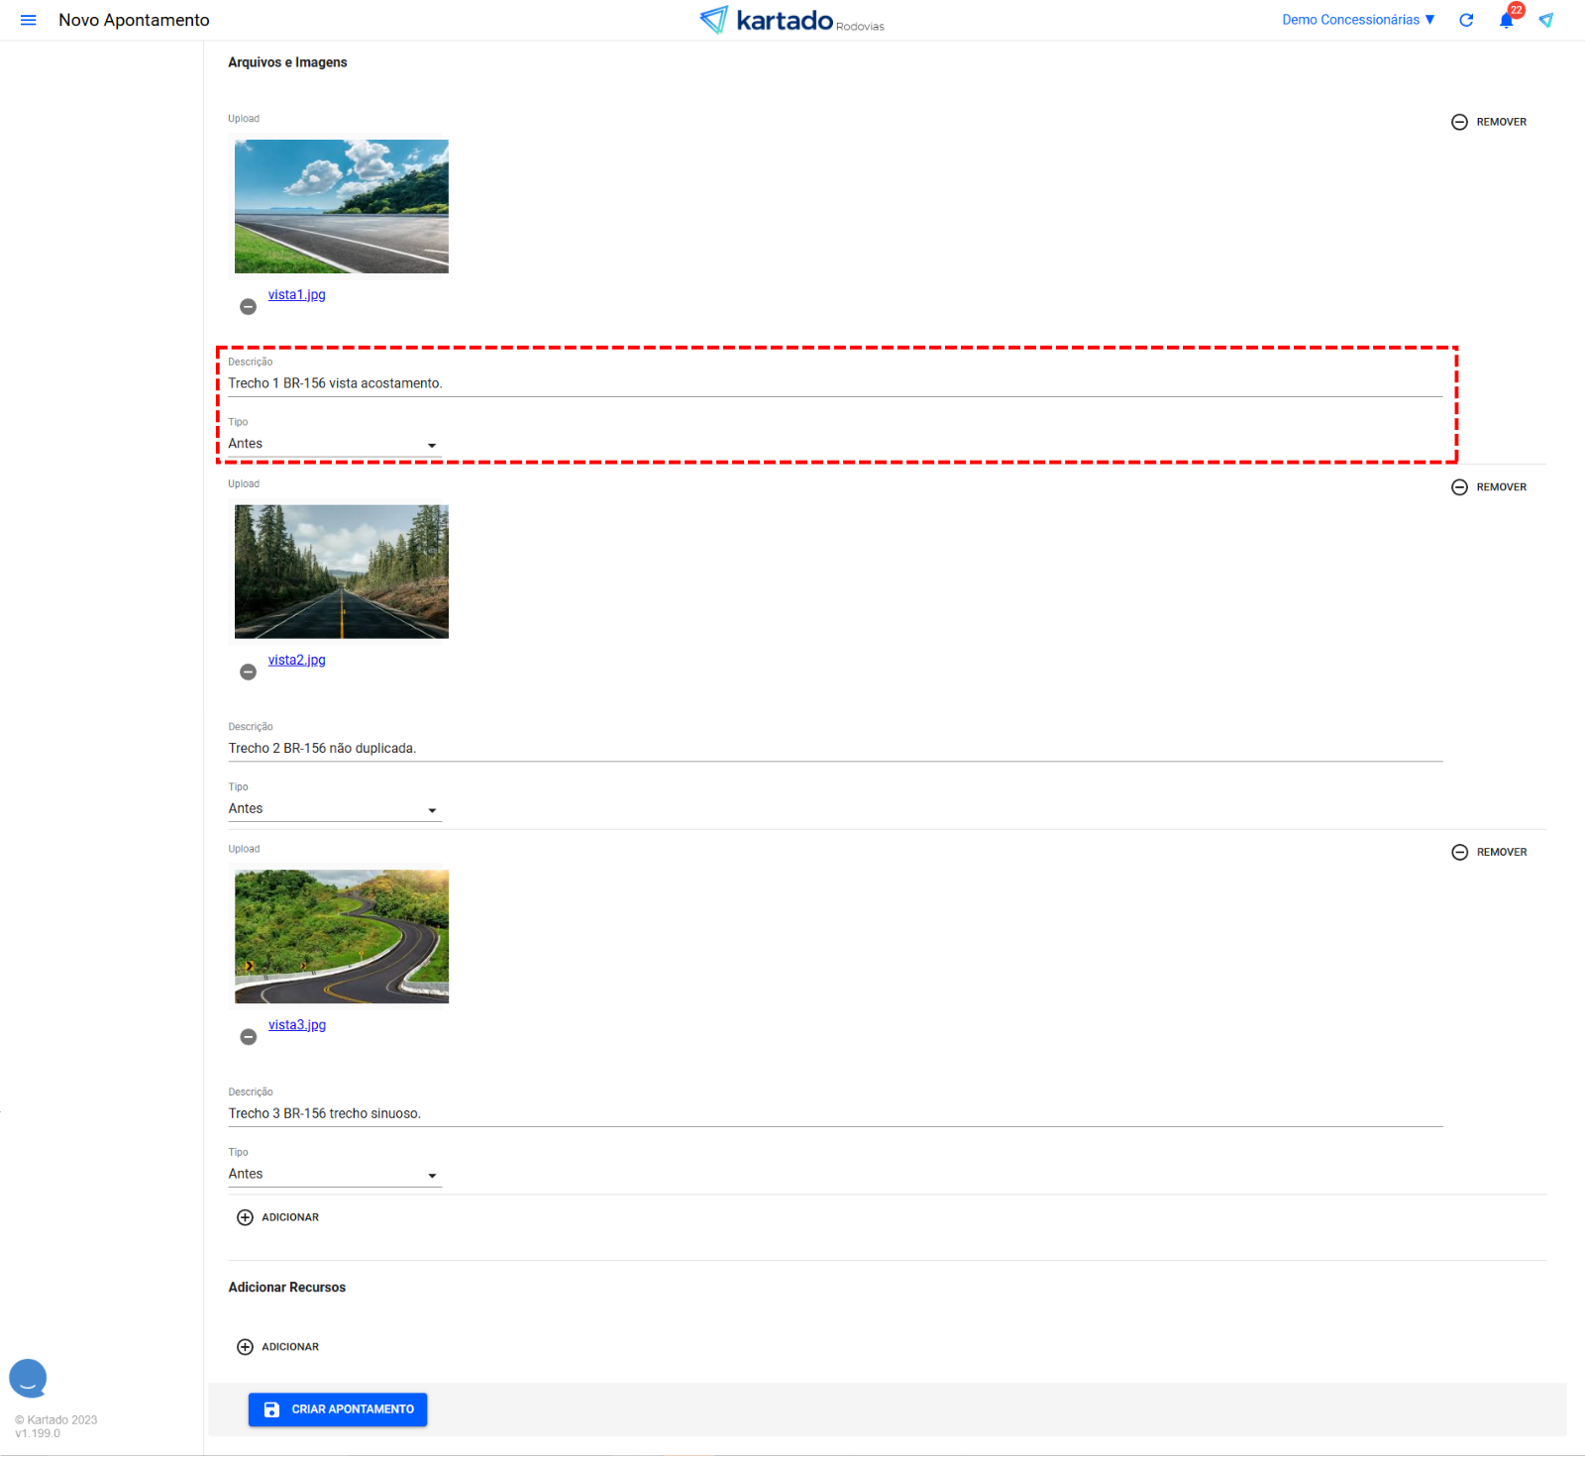Open the Demo Concessionárias selector
The width and height of the screenshot is (1585, 1457).
(x=1357, y=20)
